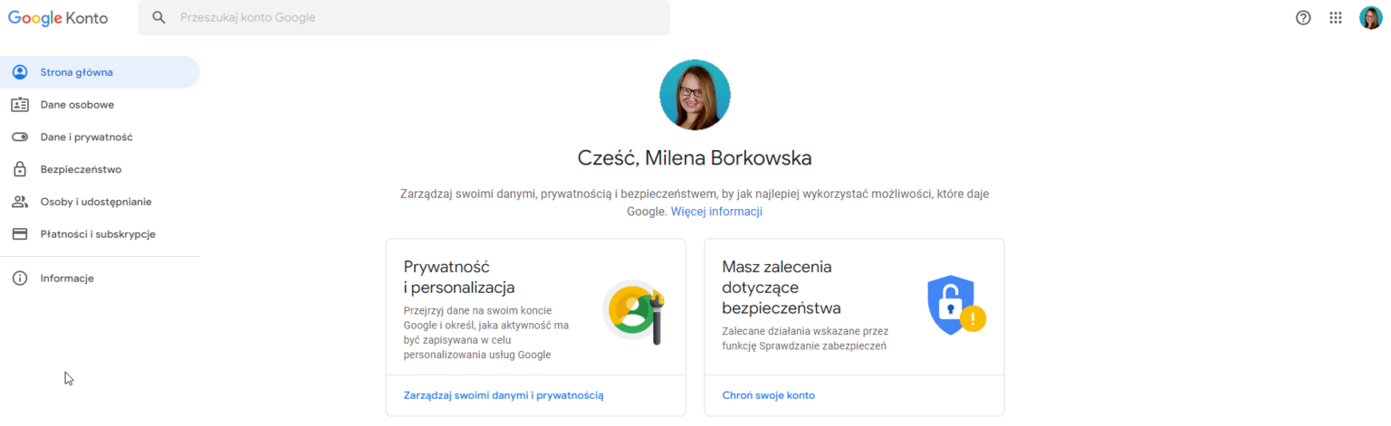Viewport: 1391px width, 426px height.
Task: Click the privacy personalization illustration icon
Action: 635,311
